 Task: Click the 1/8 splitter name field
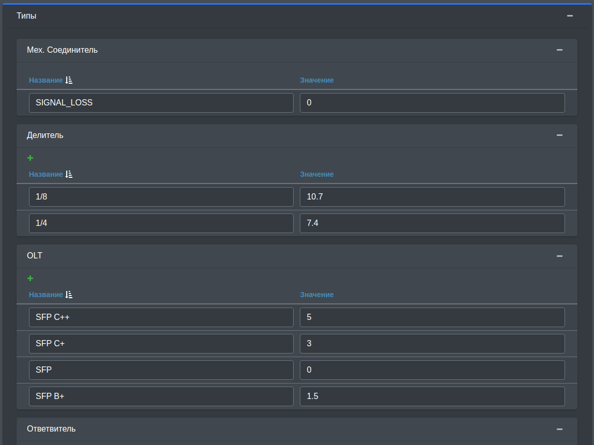pyautogui.click(x=161, y=197)
